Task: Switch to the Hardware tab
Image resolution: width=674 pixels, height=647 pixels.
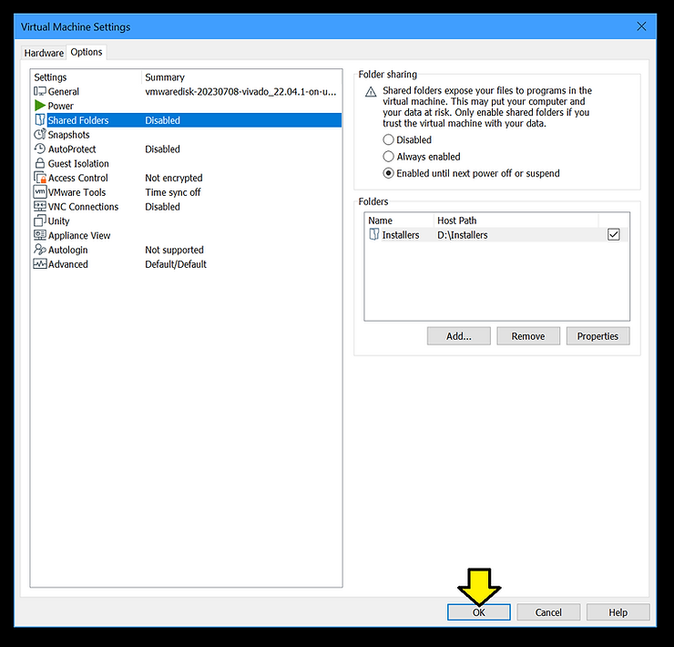Action: click(x=44, y=53)
